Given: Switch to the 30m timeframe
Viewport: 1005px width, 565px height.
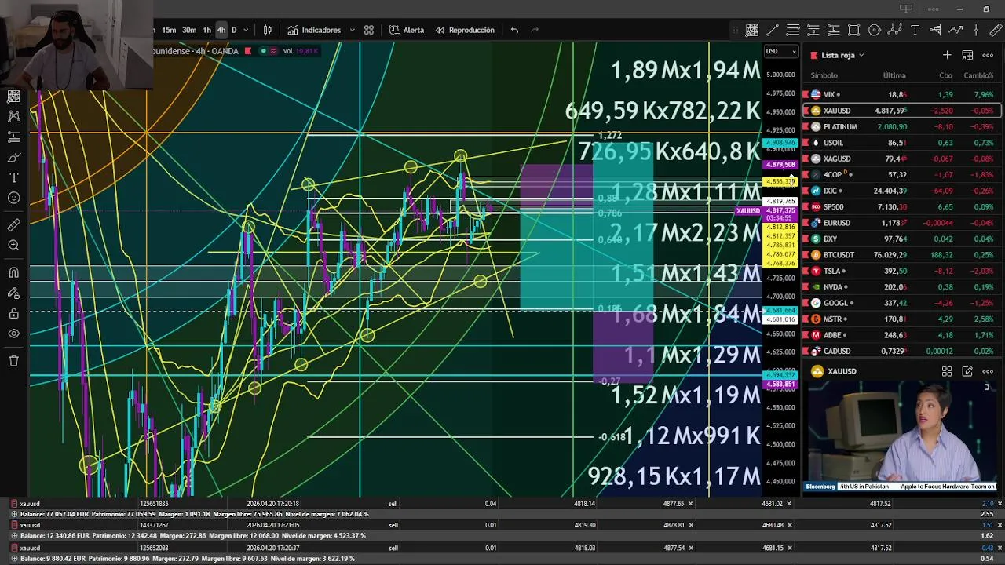Looking at the screenshot, I should 189,30.
